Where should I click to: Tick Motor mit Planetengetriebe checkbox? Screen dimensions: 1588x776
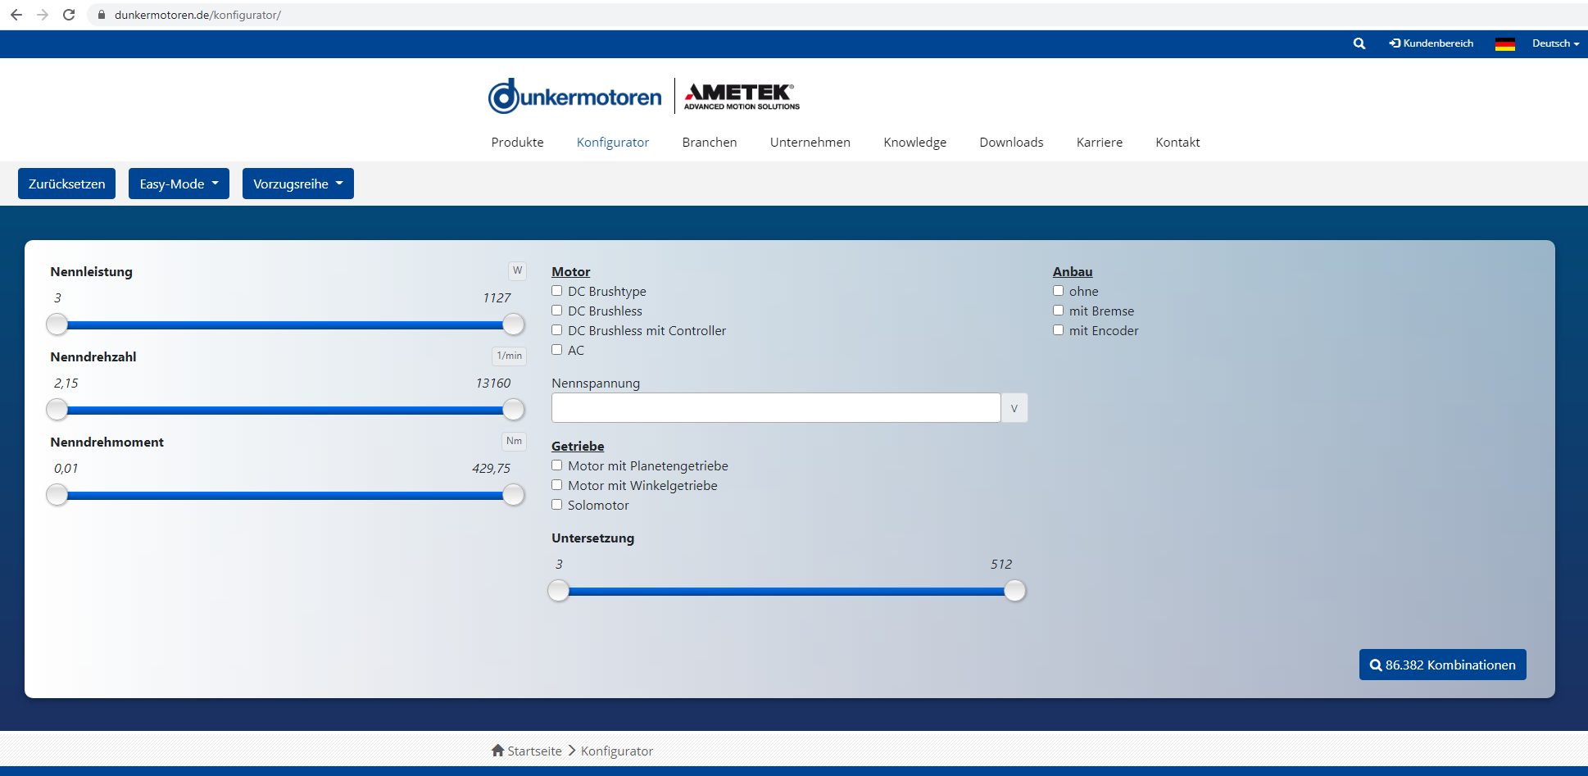(x=557, y=465)
